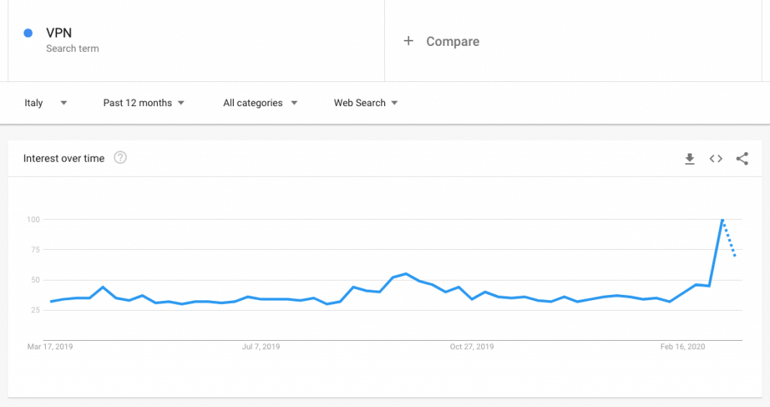
Task: Click the Jul 7, 2019 axis label
Action: point(261,347)
